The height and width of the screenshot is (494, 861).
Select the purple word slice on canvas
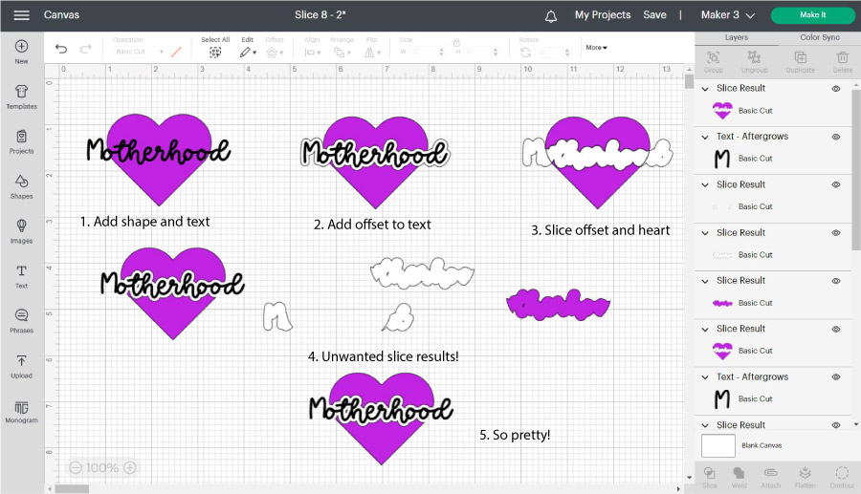[558, 304]
